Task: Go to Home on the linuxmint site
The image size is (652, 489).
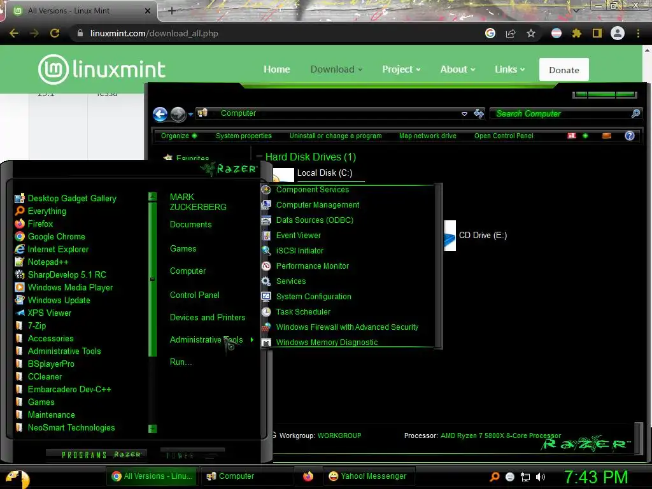Action: point(276,69)
